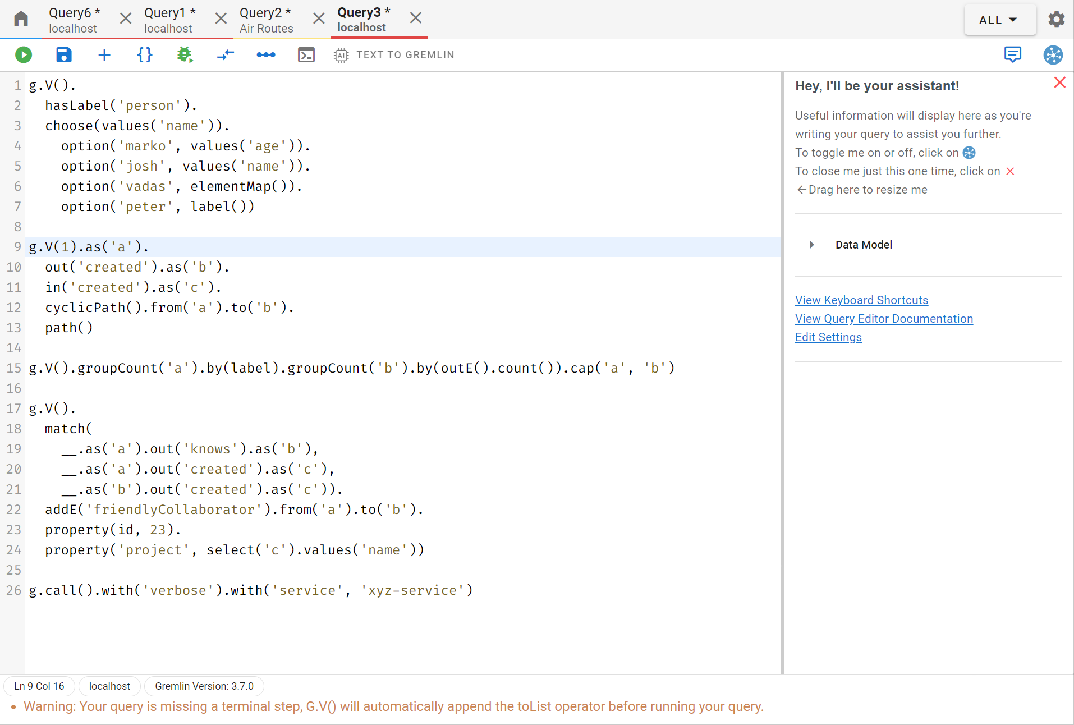This screenshot has height=725, width=1074.
Task: Click the property('project', ...) line
Action: coord(235,550)
